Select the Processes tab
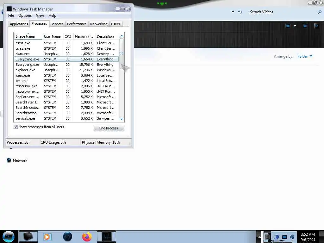Viewport: 324px width, 243px height. tap(39, 23)
